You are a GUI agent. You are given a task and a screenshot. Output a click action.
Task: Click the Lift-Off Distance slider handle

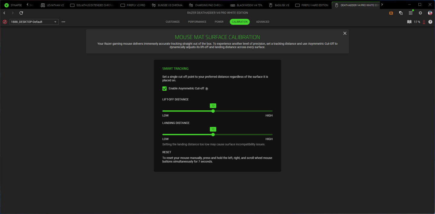click(x=213, y=111)
